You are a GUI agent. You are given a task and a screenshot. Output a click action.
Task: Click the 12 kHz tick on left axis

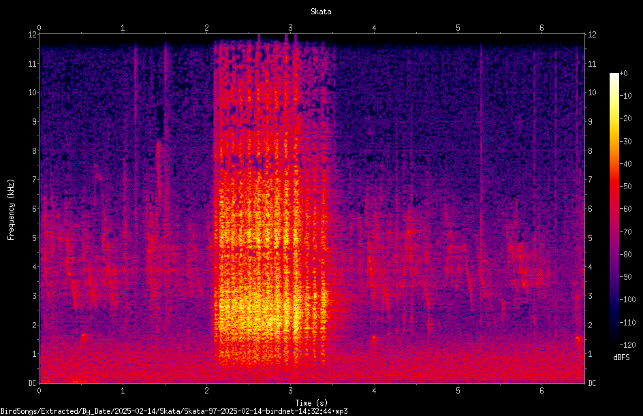pos(33,35)
